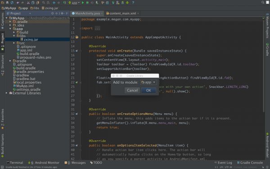Click OK in Create Library dialog
The height and width of the screenshot is (169, 270).
(x=148, y=91)
